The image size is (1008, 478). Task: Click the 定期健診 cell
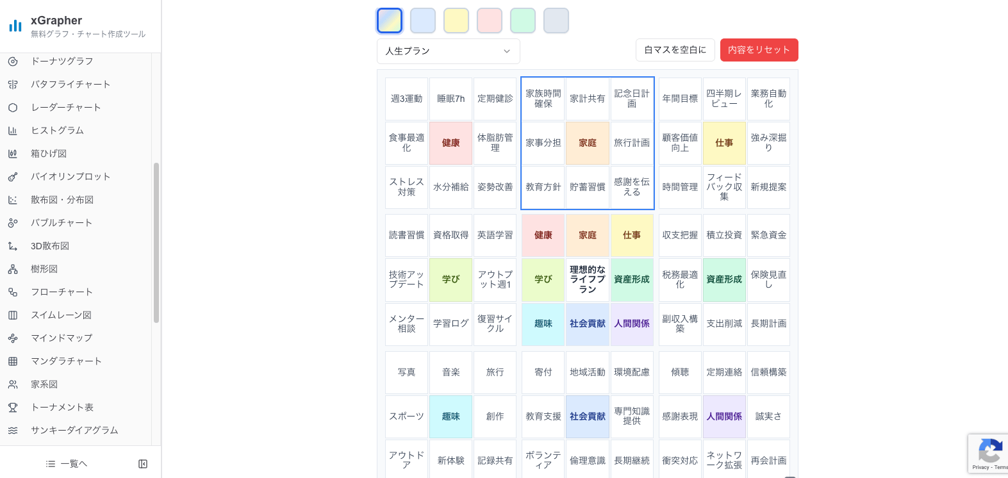click(495, 99)
